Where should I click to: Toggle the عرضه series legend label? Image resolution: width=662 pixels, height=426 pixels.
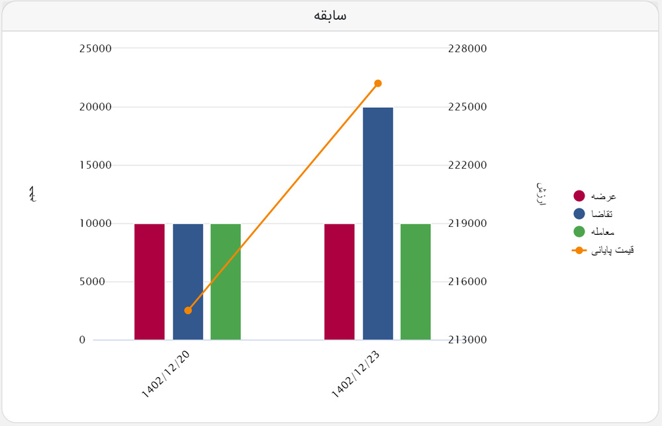click(603, 196)
